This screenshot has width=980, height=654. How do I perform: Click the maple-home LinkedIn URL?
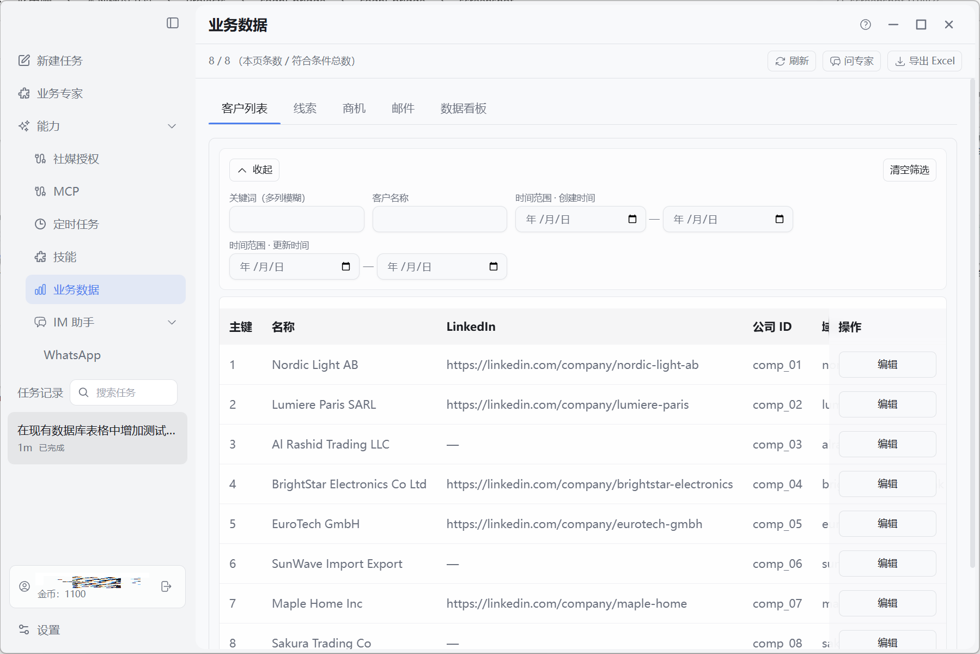click(x=567, y=603)
